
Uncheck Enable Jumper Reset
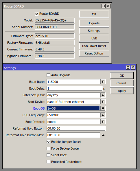tap(48, 142)
